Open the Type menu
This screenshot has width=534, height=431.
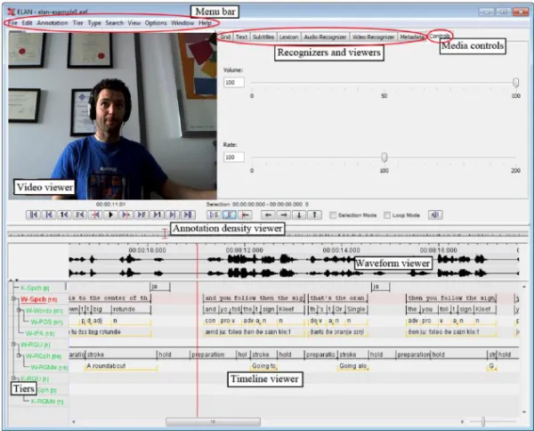click(94, 23)
